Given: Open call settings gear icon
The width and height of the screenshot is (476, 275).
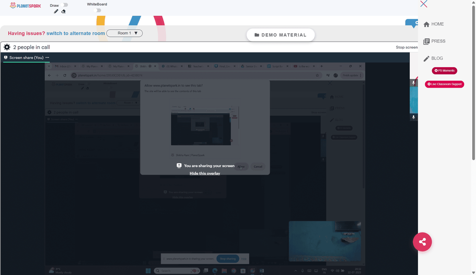Looking at the screenshot, I should click(7, 47).
